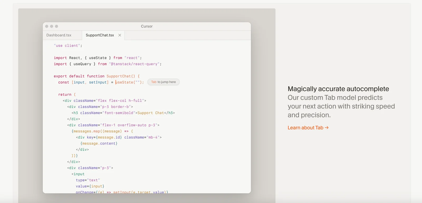Click the first (close) window dot
This screenshot has width=422, height=203.
[x=47, y=26]
